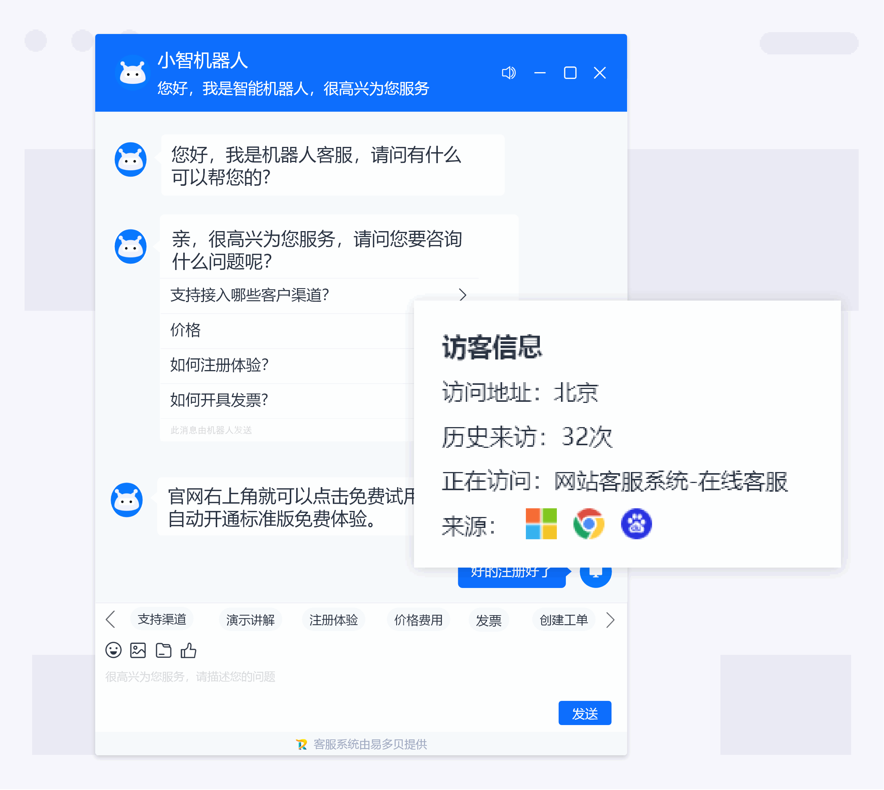
Task: Open the emoji picker icon
Action: (x=113, y=650)
